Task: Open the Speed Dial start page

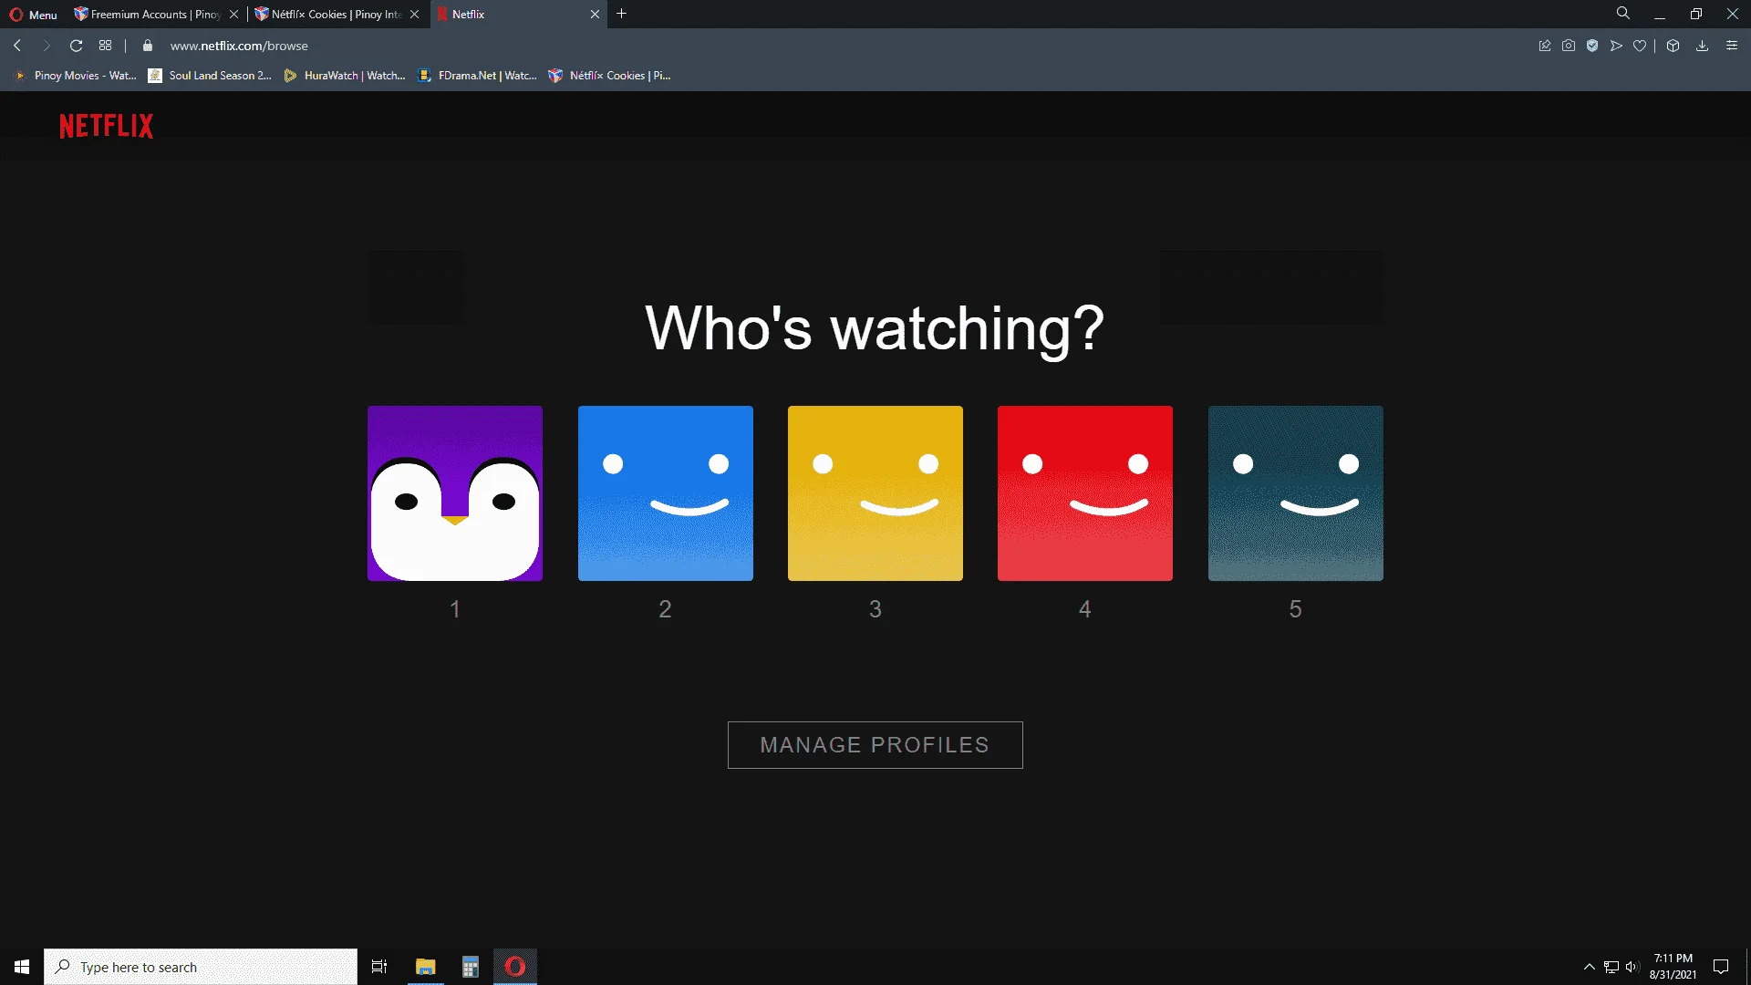Action: 106,46
